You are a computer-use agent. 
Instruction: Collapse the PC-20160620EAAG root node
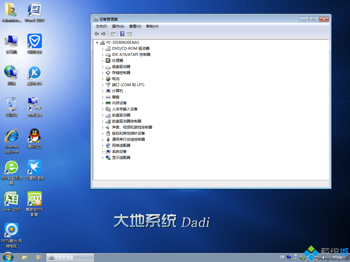pos(97,42)
